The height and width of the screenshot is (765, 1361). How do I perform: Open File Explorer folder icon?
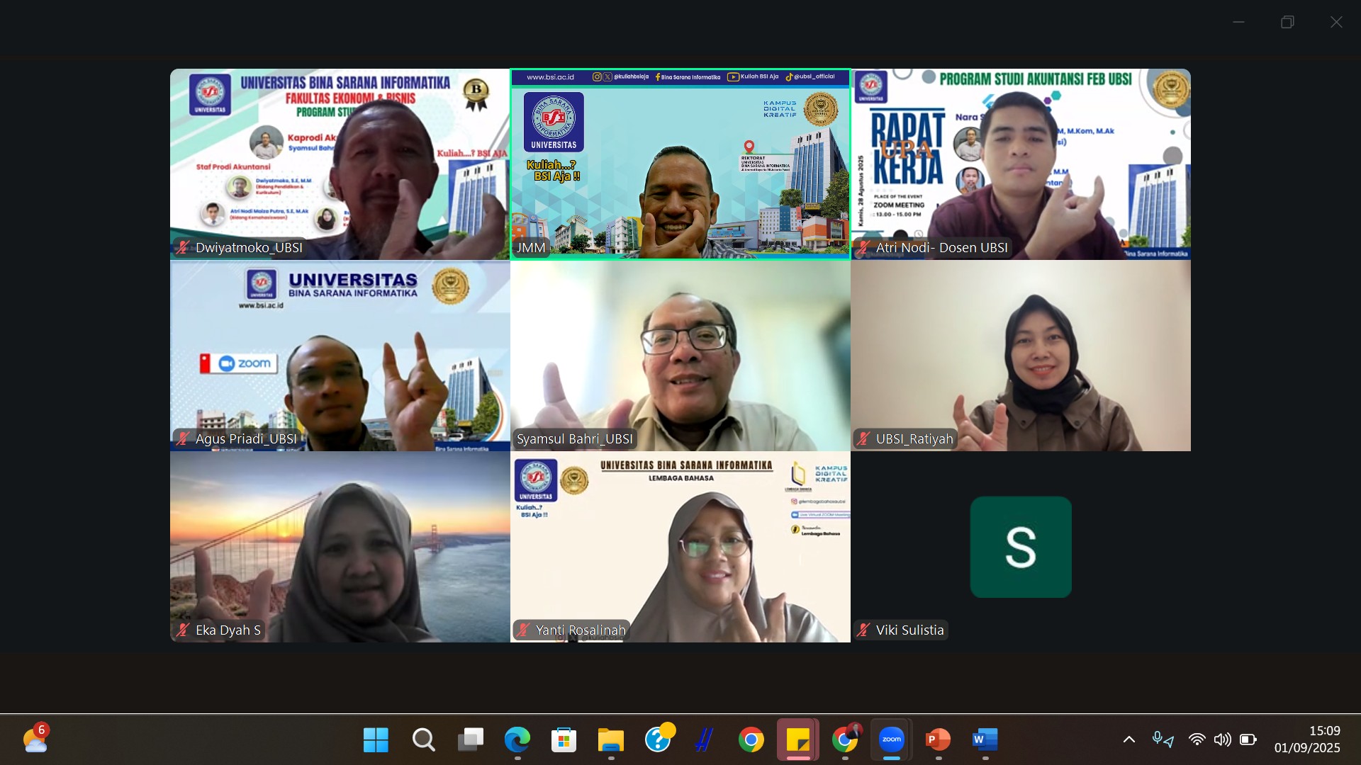click(610, 739)
